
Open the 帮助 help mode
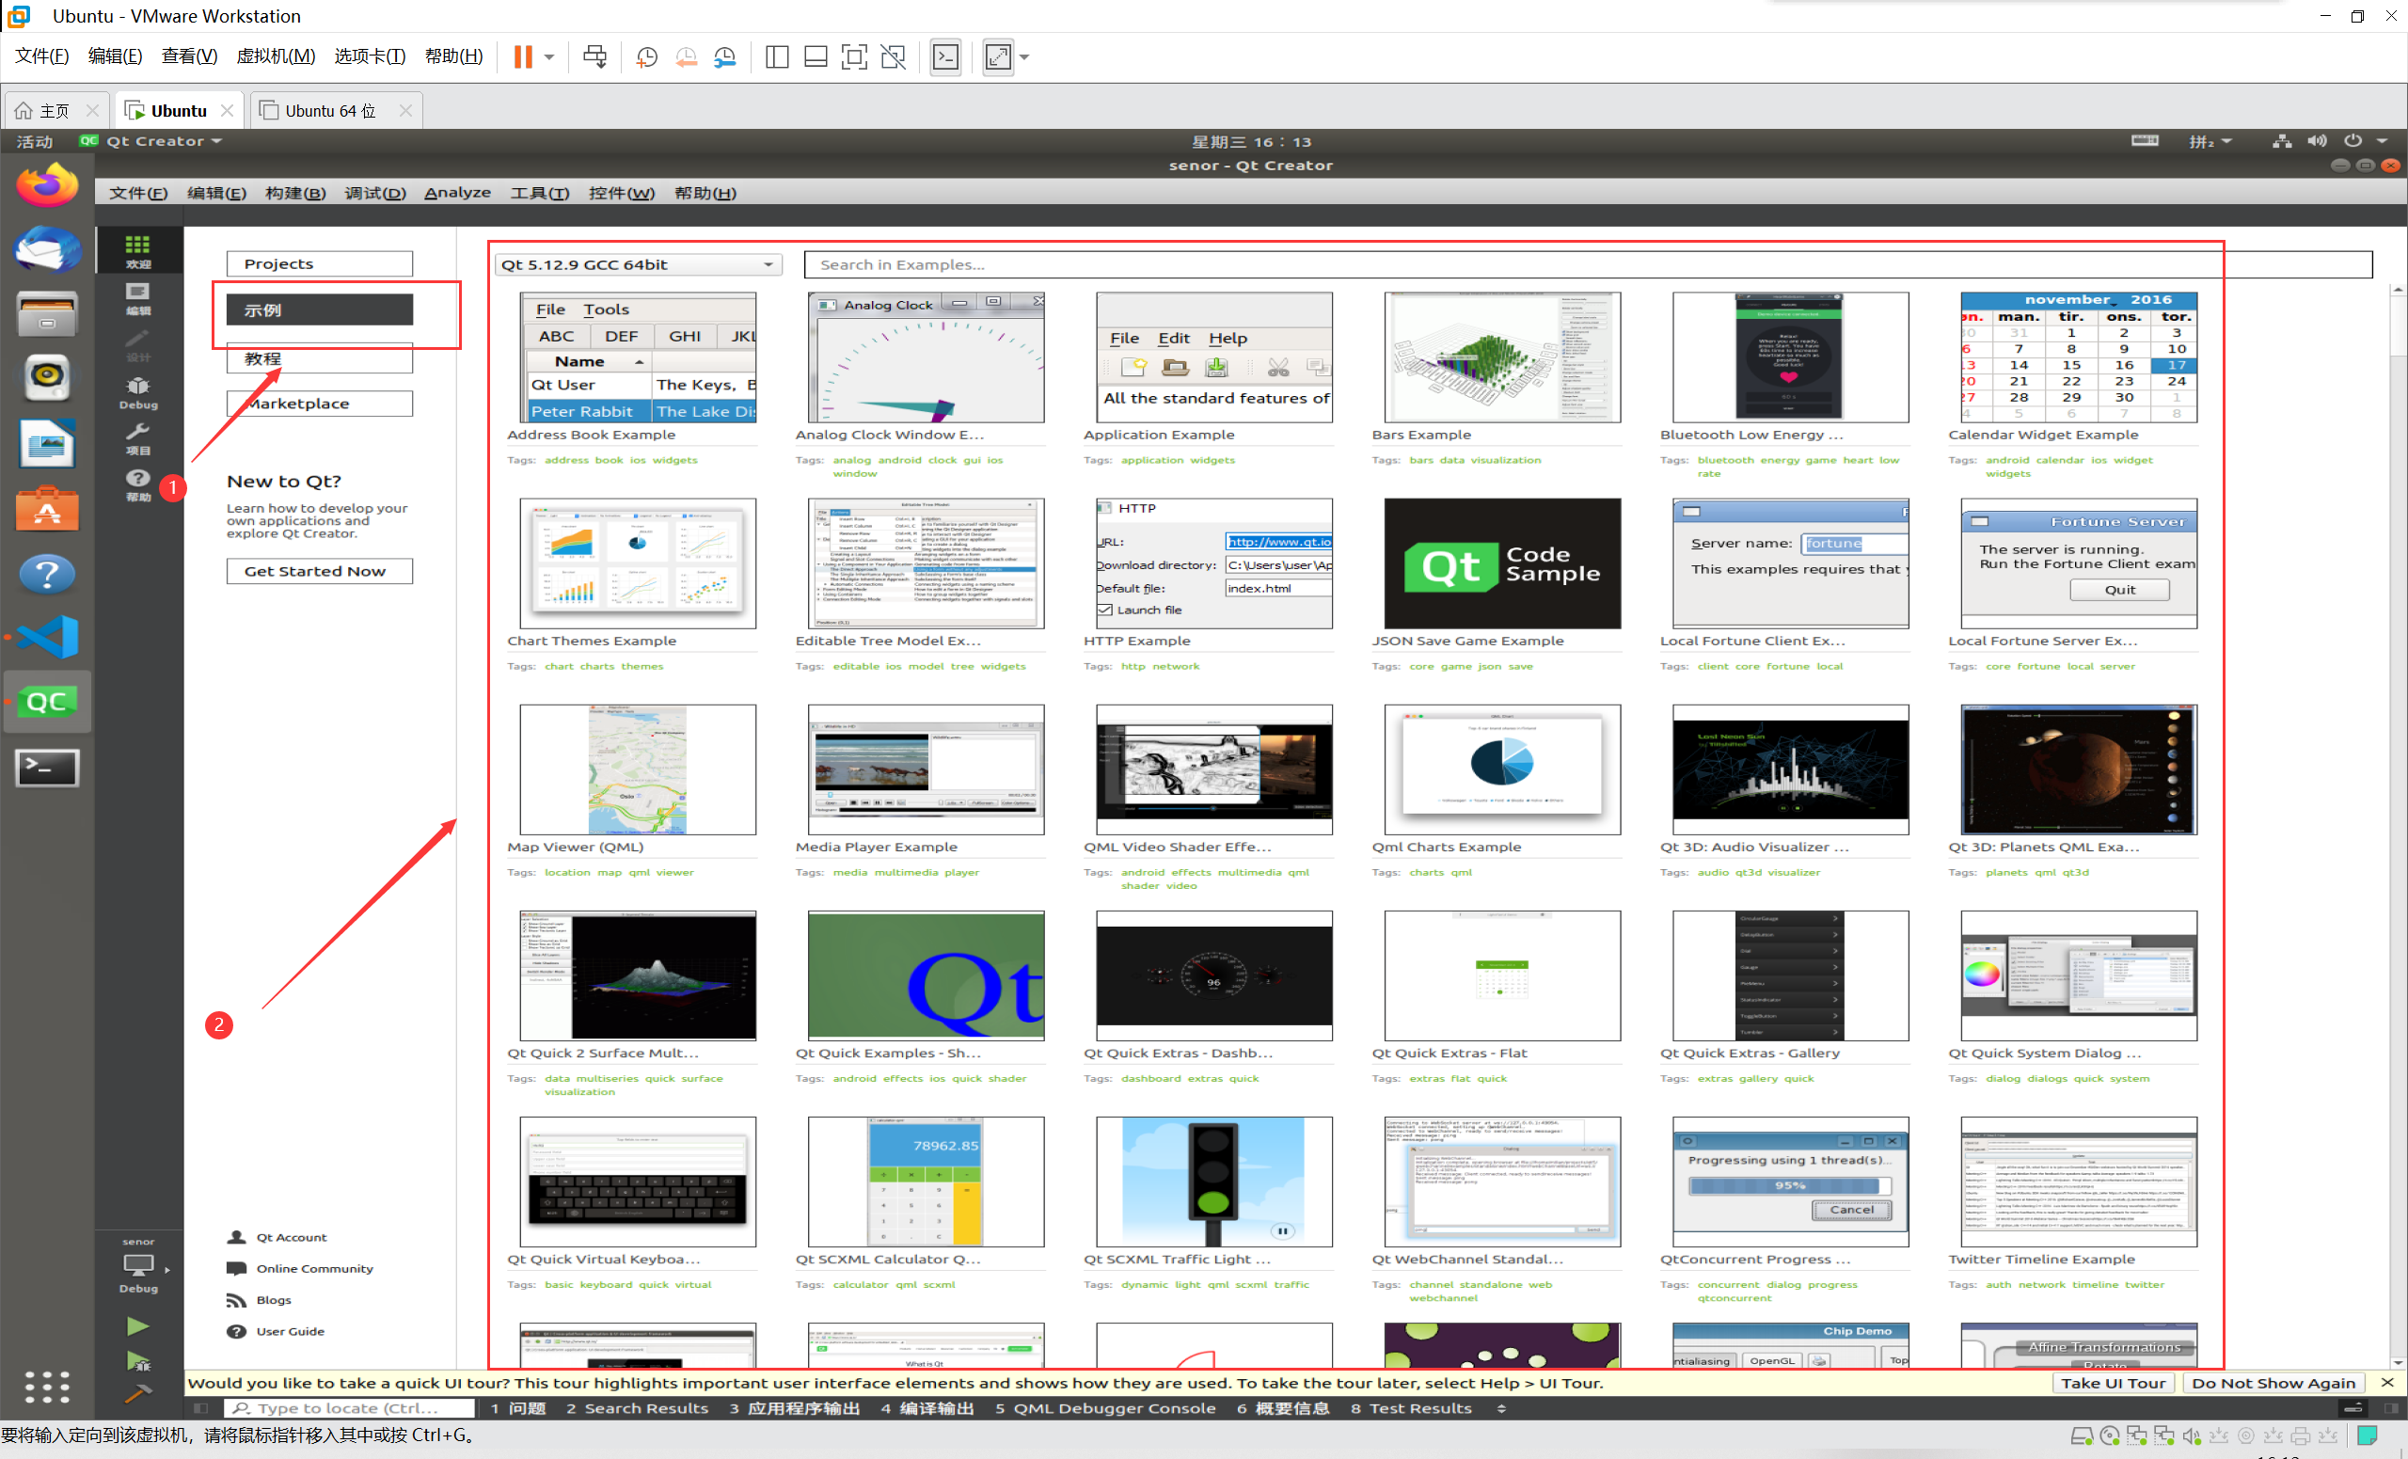137,484
